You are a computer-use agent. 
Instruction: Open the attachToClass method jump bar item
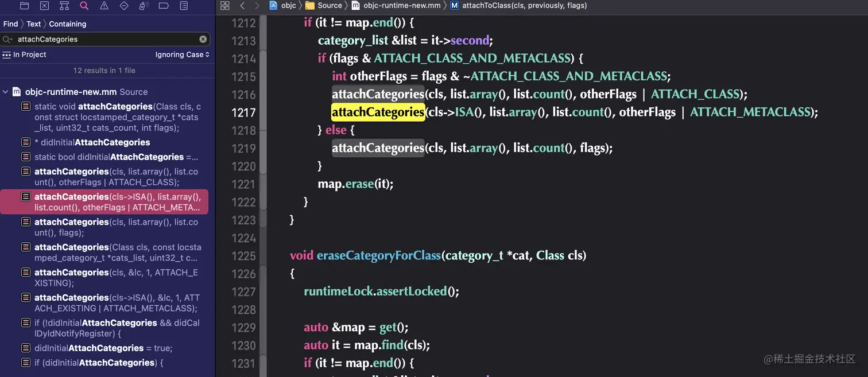[525, 5]
